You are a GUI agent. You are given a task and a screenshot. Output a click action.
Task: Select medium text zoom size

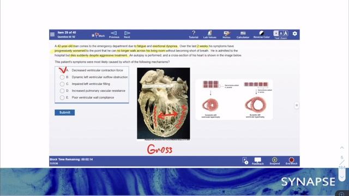[x=281, y=33]
